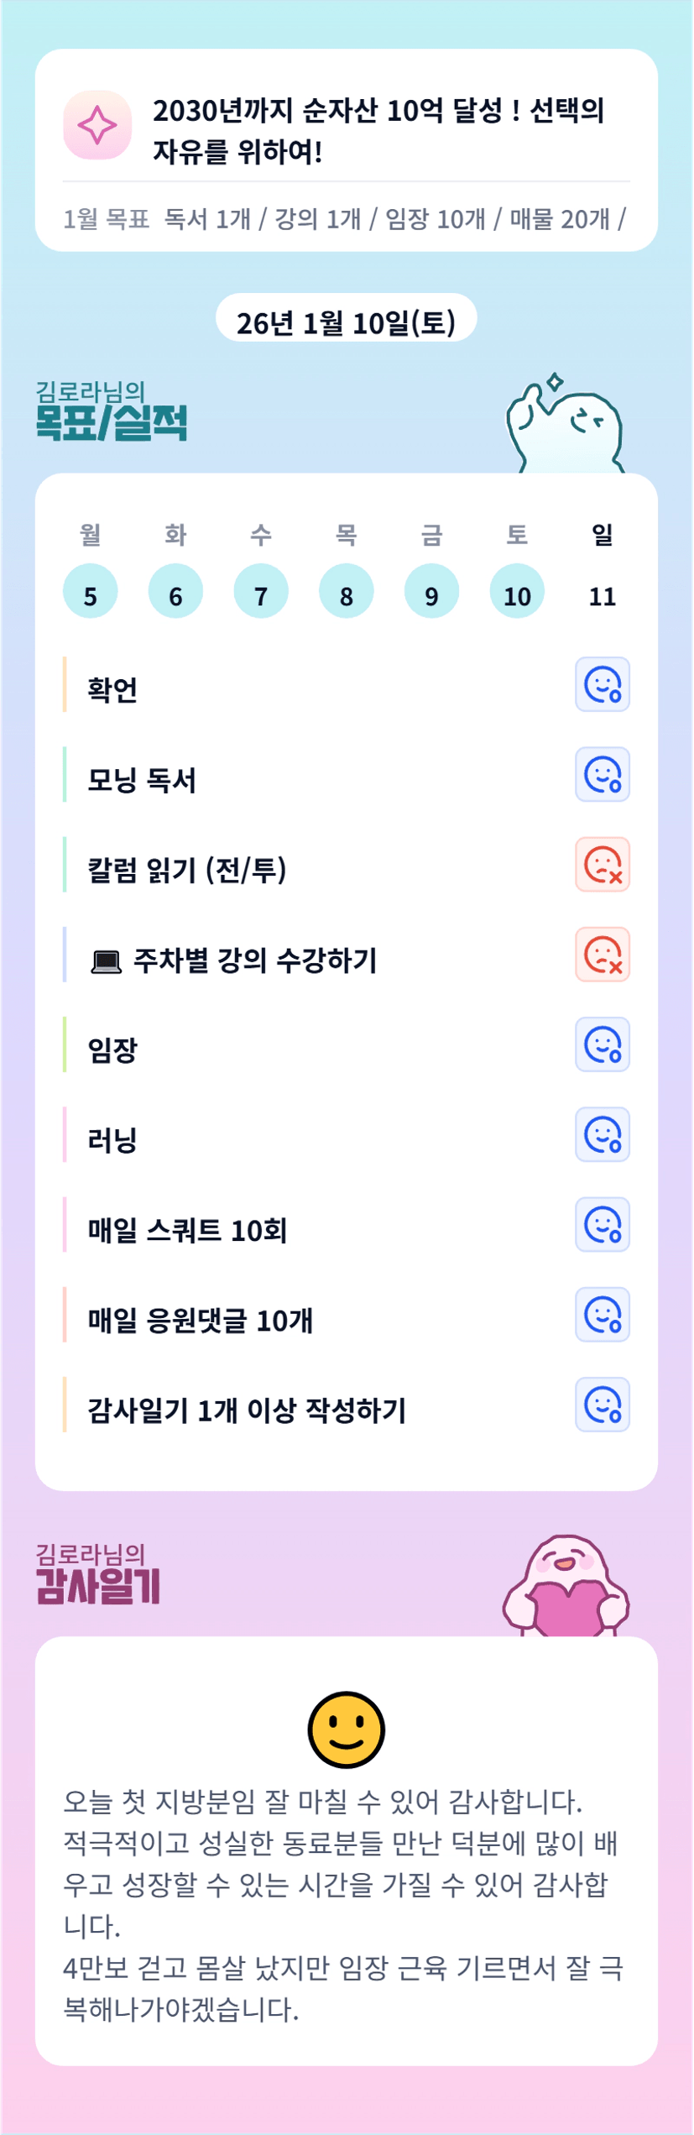
Task: Open the 26년 1월 10일(토) date selector
Action: point(346,322)
